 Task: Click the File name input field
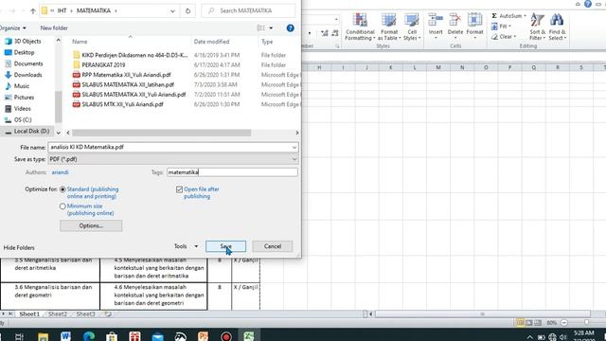pos(169,148)
